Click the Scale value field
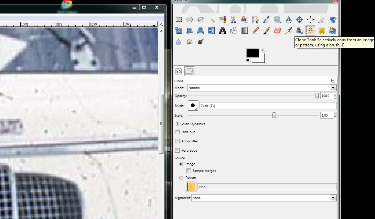Screen dimensions: 375x219 (326, 115)
